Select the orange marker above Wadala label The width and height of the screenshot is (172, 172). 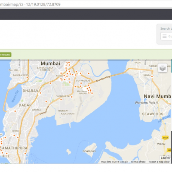click(x=46, y=101)
